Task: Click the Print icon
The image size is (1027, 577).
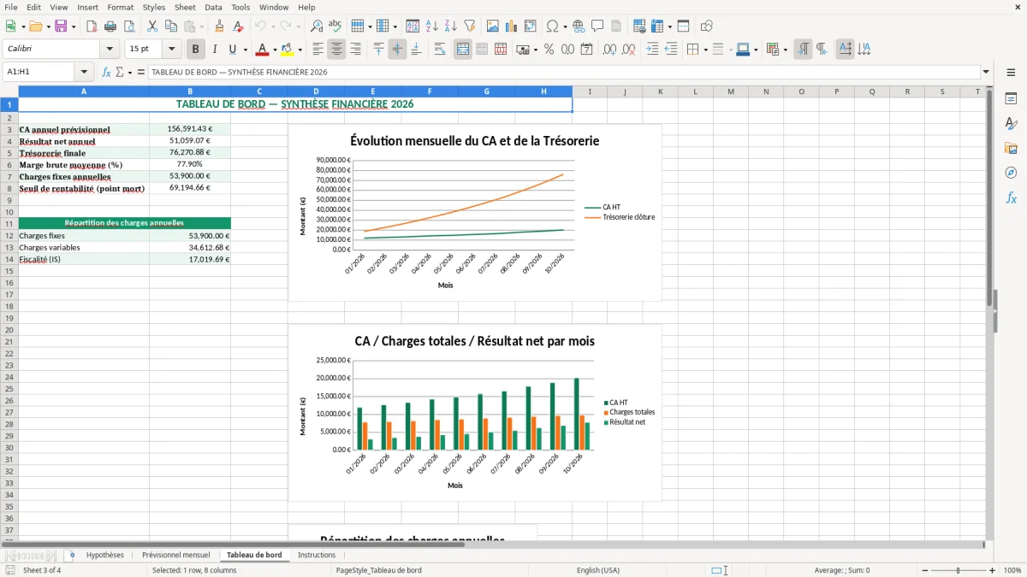Action: pos(110,26)
